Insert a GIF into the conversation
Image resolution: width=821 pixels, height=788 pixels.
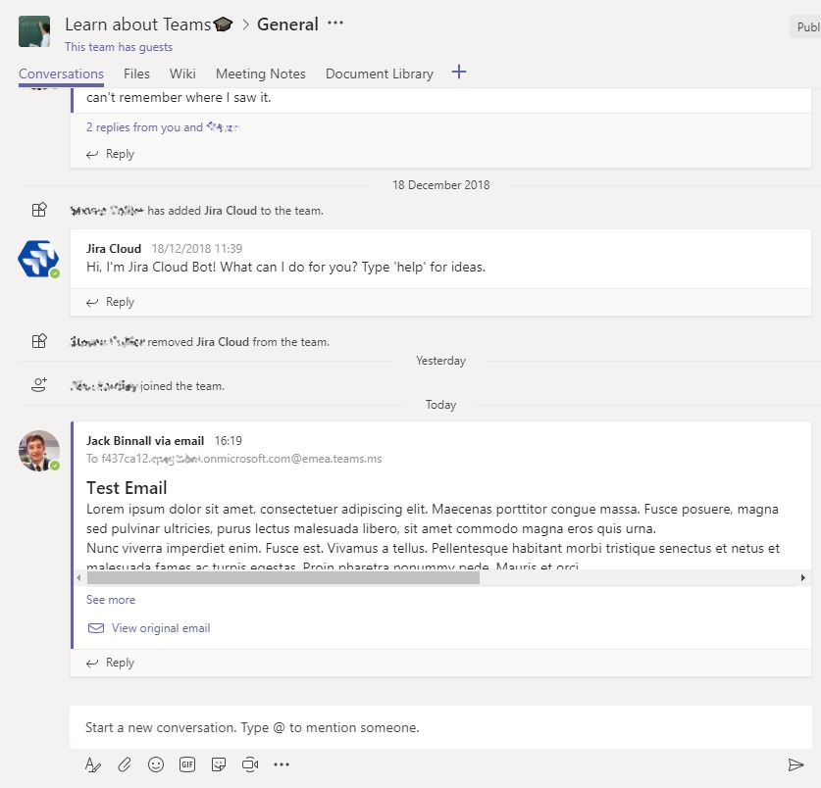[x=187, y=763]
